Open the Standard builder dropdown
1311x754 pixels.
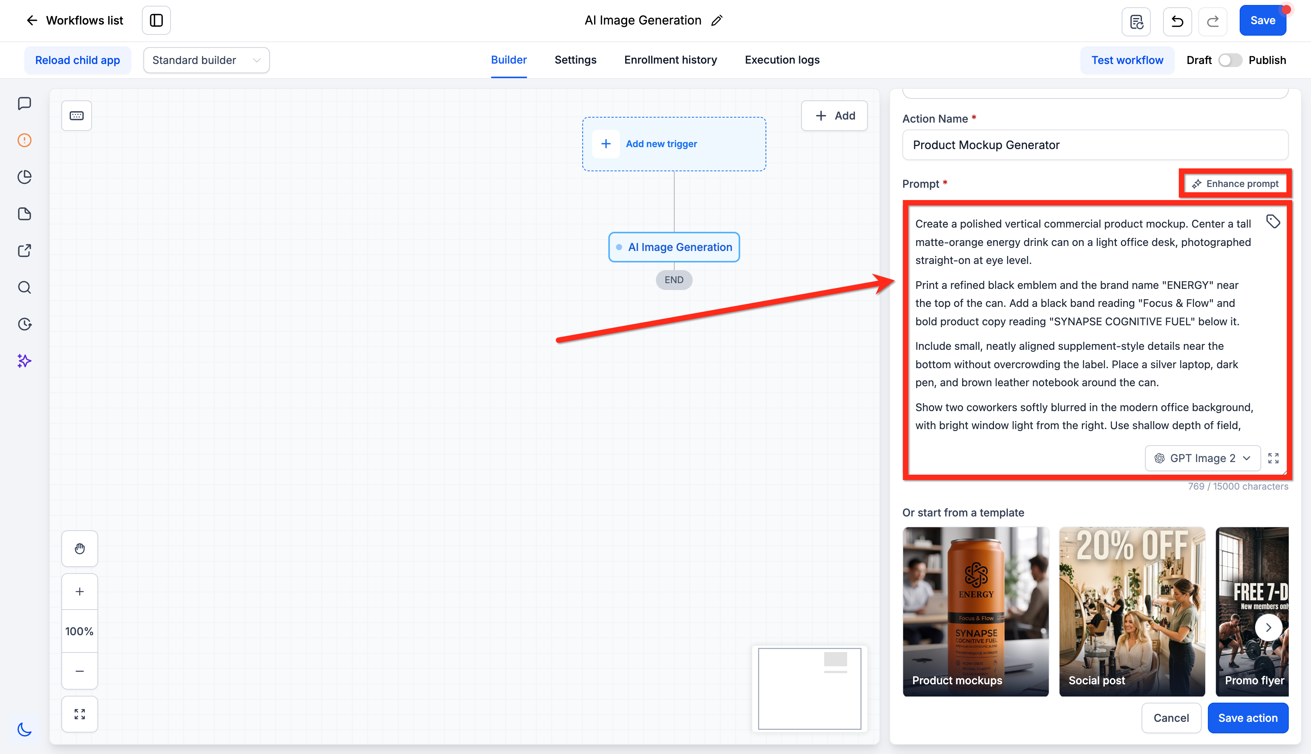tap(206, 60)
